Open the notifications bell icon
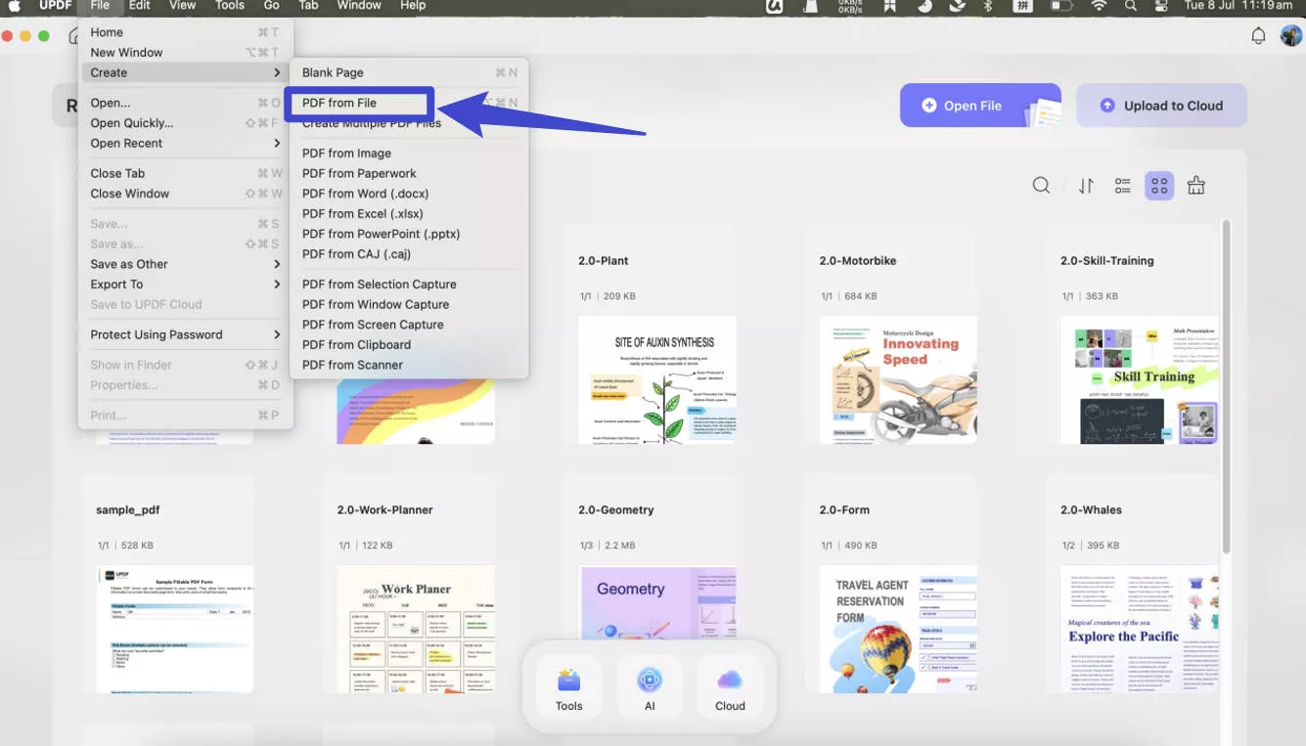Screen dimensions: 1306x746 1259,36
